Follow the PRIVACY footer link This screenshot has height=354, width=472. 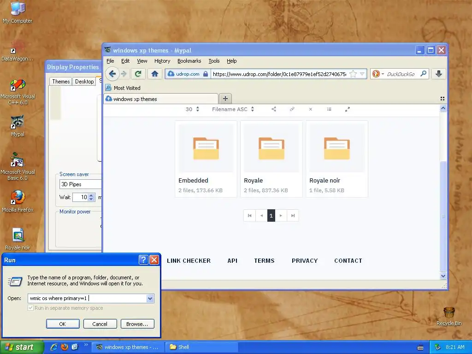305,261
